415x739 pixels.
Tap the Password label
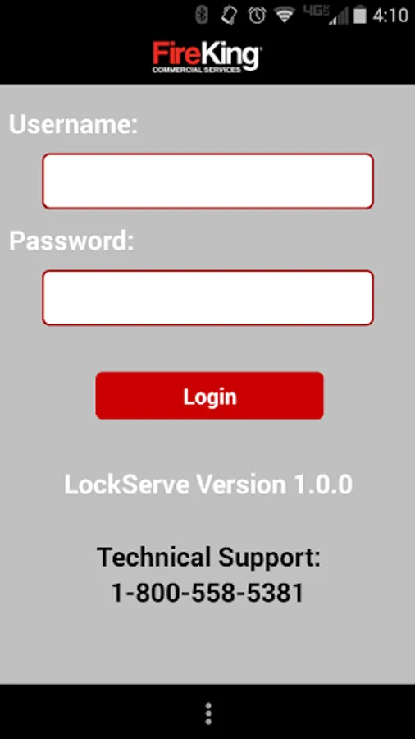(x=71, y=241)
